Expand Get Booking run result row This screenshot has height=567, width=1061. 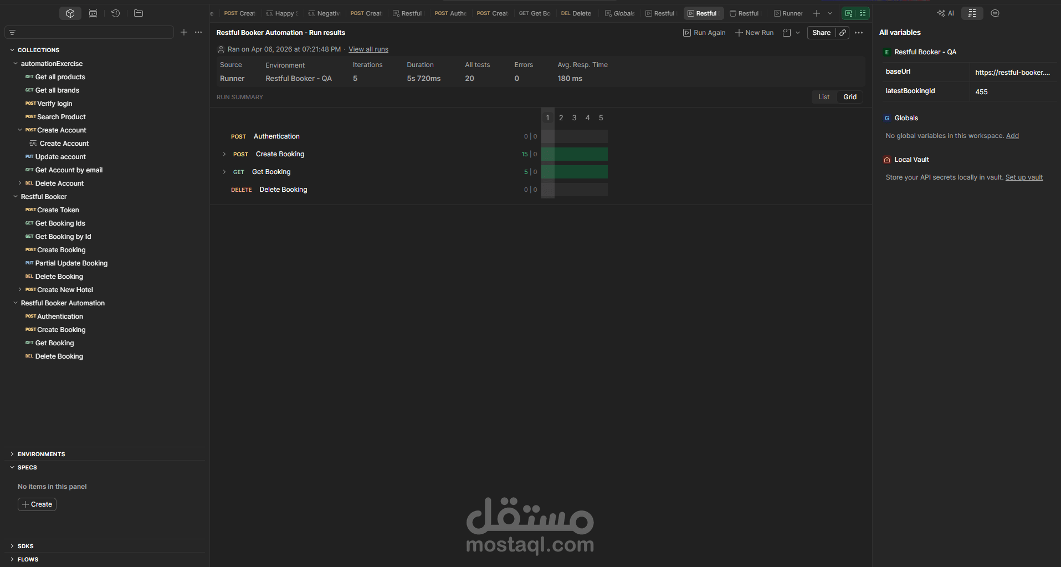[x=224, y=172]
